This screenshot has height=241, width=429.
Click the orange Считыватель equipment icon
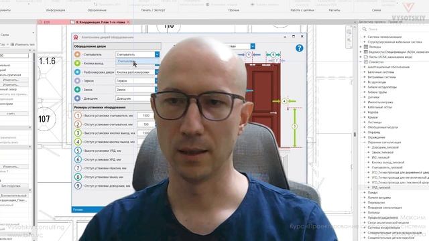(x=78, y=54)
